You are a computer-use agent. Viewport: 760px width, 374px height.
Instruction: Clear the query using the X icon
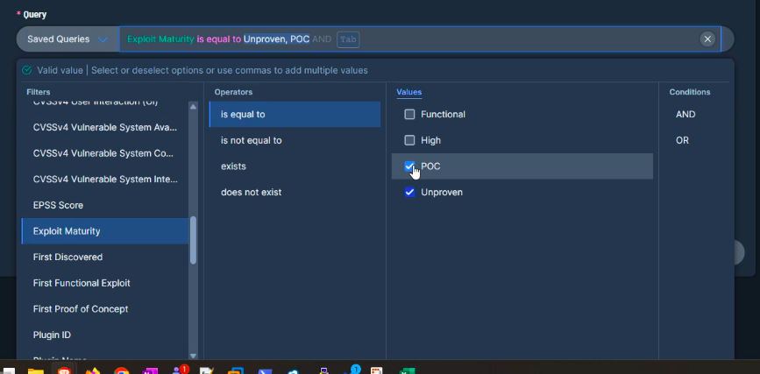pyautogui.click(x=707, y=39)
